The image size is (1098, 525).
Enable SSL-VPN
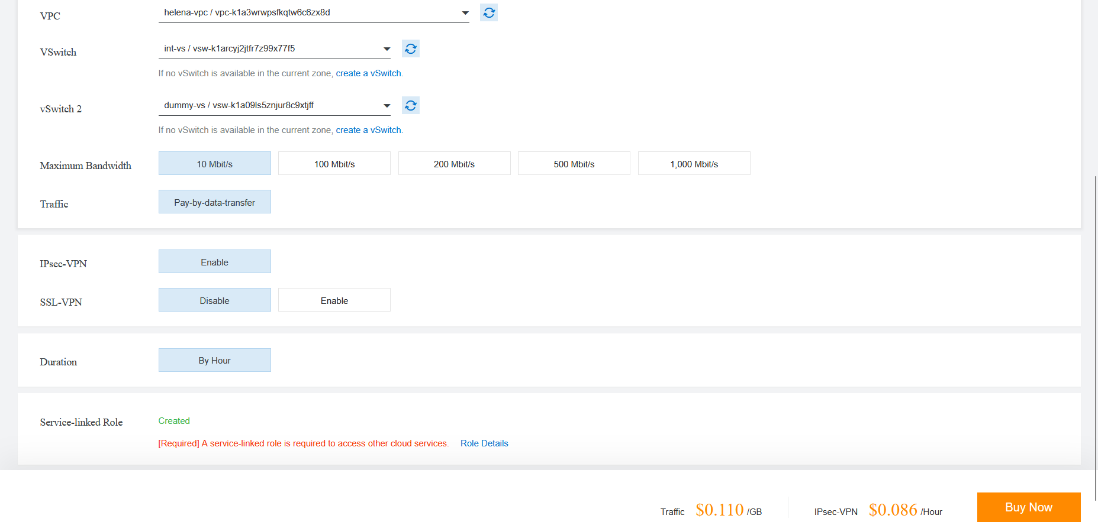[334, 300]
